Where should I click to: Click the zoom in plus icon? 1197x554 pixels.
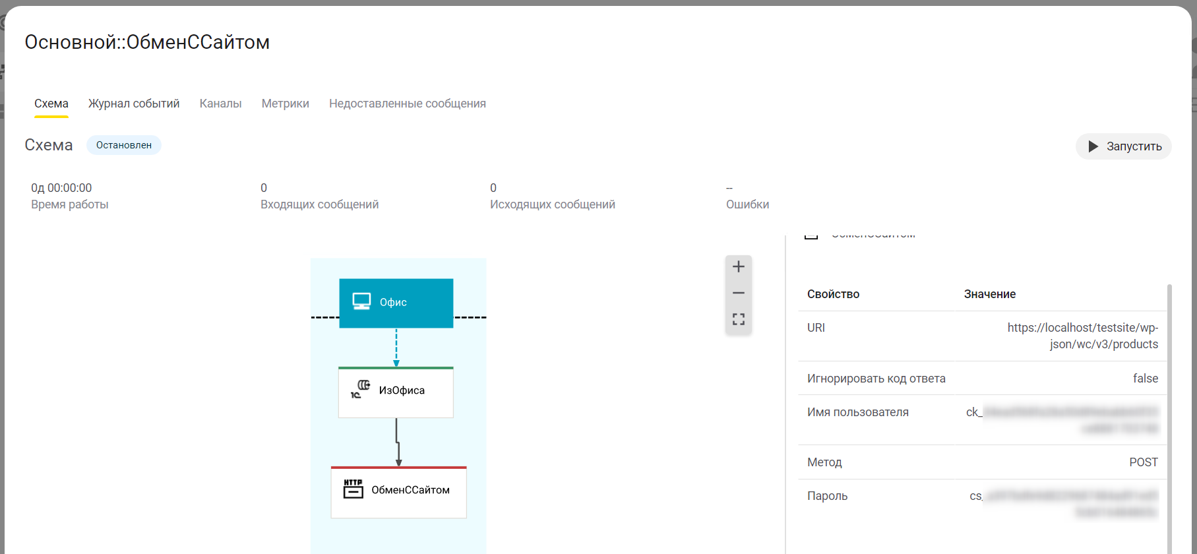[x=739, y=266]
